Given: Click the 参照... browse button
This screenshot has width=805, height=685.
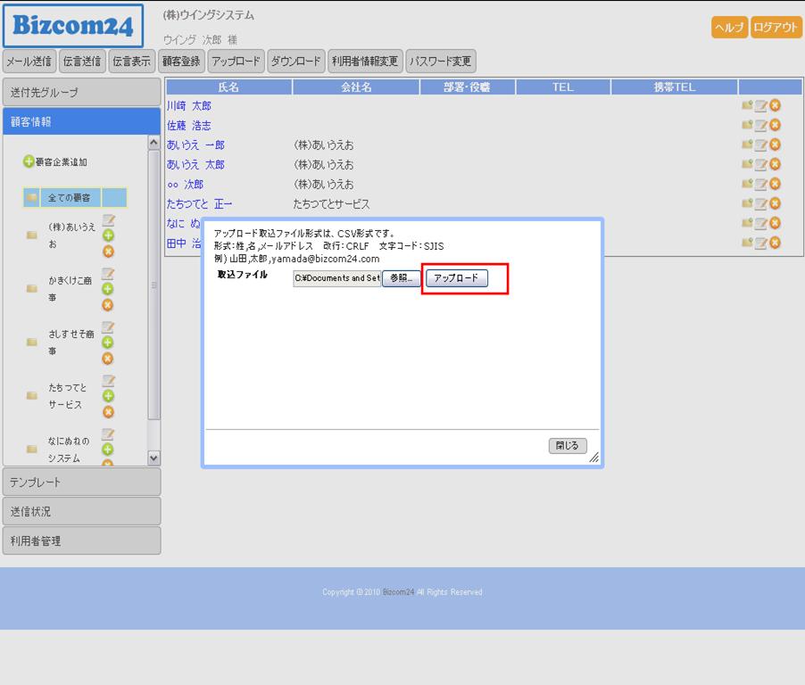Looking at the screenshot, I should (x=402, y=278).
